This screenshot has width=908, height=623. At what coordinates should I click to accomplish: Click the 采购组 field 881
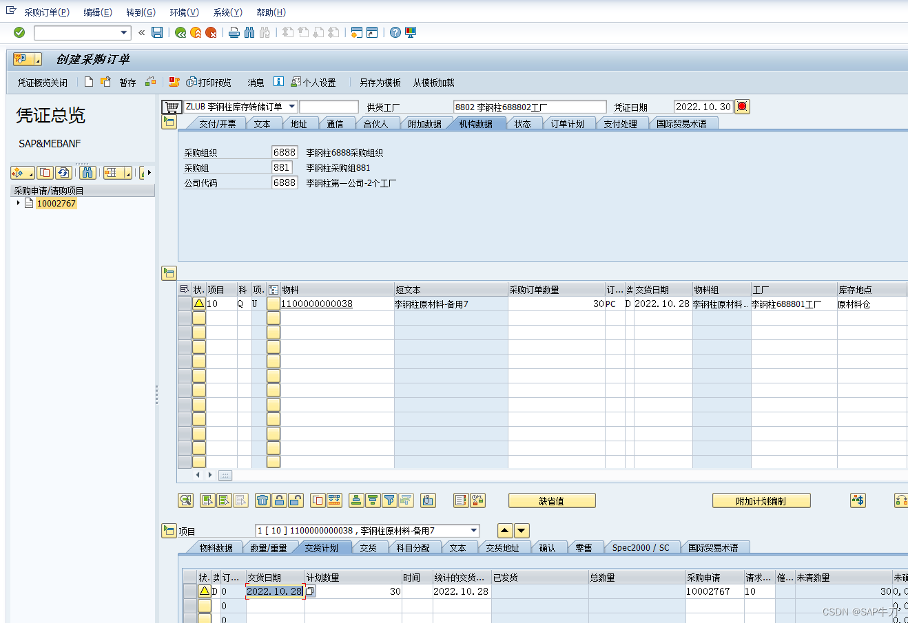point(282,167)
